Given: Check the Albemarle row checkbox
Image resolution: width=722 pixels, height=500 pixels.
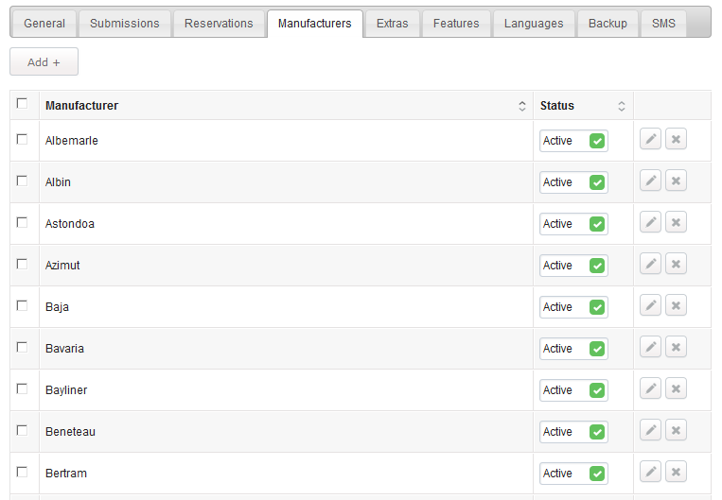Looking at the screenshot, I should [x=22, y=139].
